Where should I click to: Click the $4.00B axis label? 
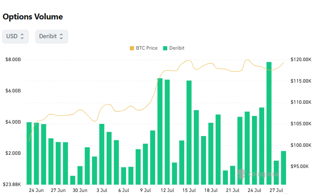(x=13, y=122)
